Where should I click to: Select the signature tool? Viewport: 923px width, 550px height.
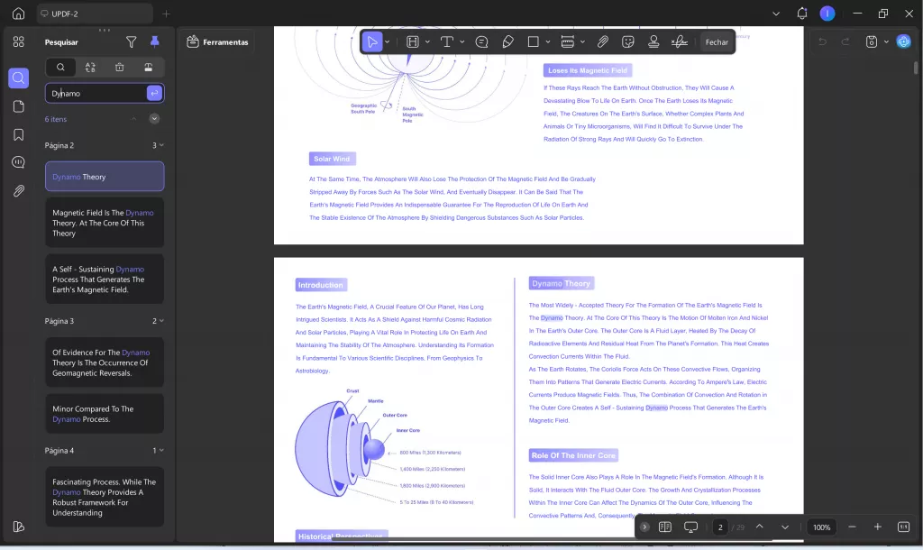680,41
